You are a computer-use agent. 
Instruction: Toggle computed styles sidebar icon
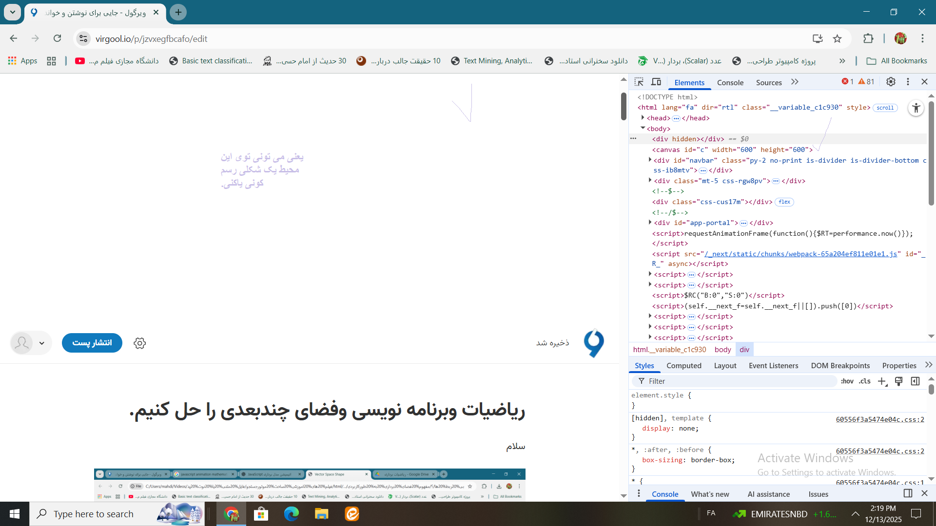tap(915, 381)
